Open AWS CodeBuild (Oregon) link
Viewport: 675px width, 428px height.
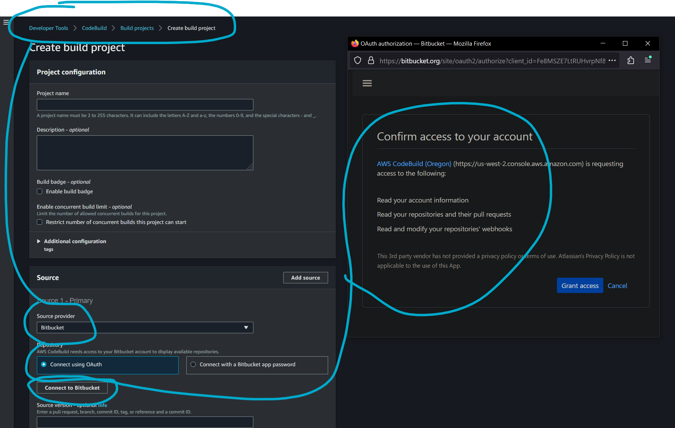point(414,164)
